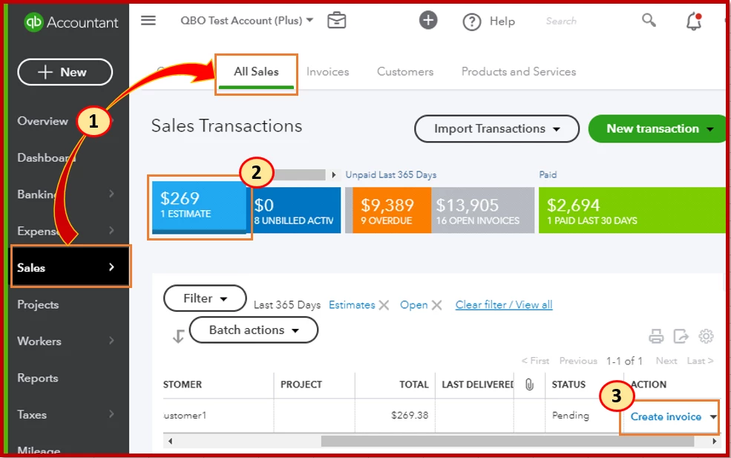Click the Help text label
The height and width of the screenshot is (458, 731).
pos(502,21)
